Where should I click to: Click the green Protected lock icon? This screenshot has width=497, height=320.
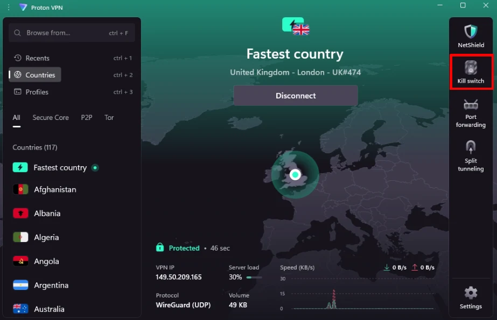[x=160, y=248]
